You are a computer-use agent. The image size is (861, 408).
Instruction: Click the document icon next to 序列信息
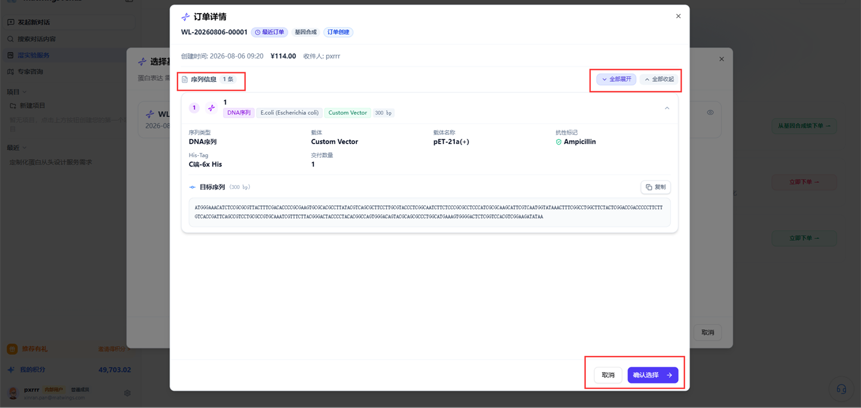[185, 79]
